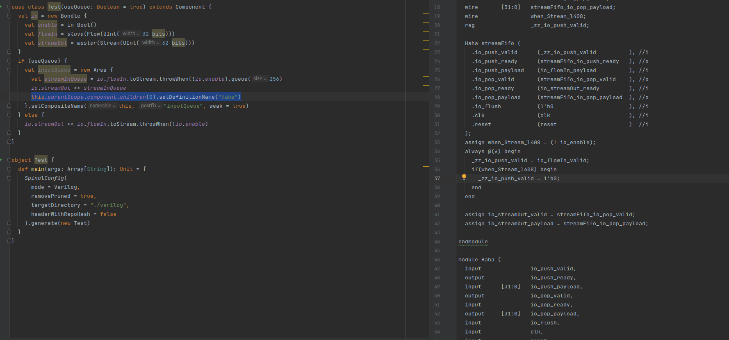Click line number 46 in the Verilog gutter

click(437, 260)
